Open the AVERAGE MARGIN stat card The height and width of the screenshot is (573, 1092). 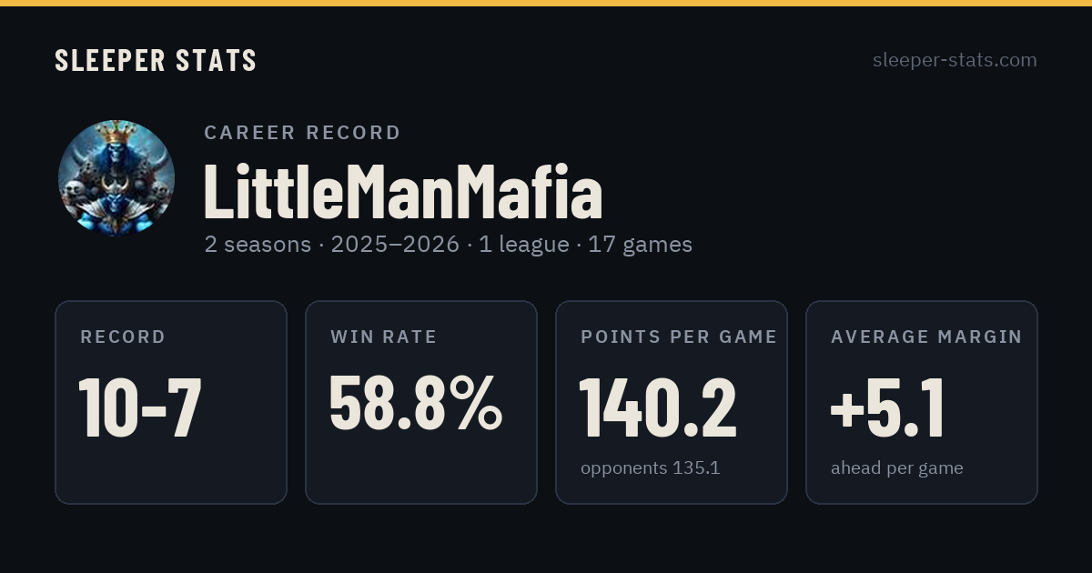[x=922, y=402]
